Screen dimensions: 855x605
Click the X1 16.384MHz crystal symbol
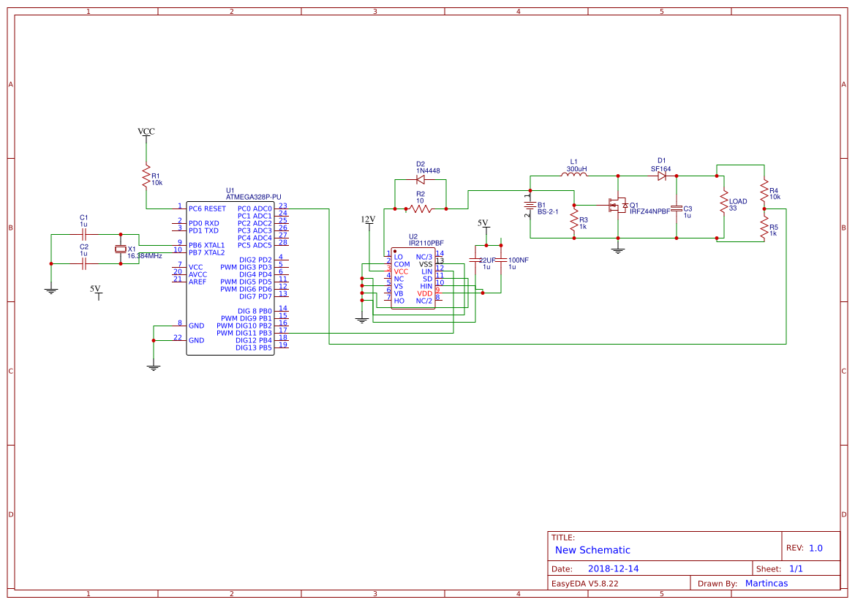pyautogui.click(x=121, y=250)
